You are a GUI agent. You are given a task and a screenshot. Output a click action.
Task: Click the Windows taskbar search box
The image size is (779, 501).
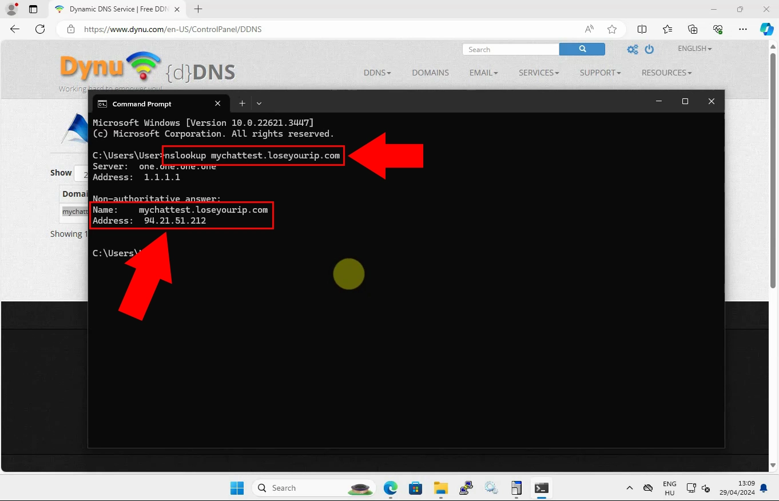313,488
